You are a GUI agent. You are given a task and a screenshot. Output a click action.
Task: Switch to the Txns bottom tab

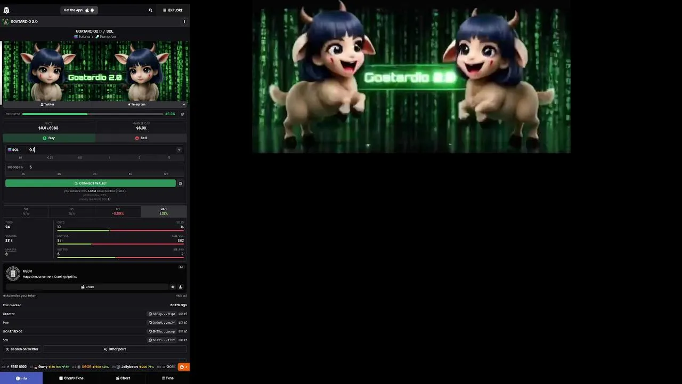pos(168,378)
